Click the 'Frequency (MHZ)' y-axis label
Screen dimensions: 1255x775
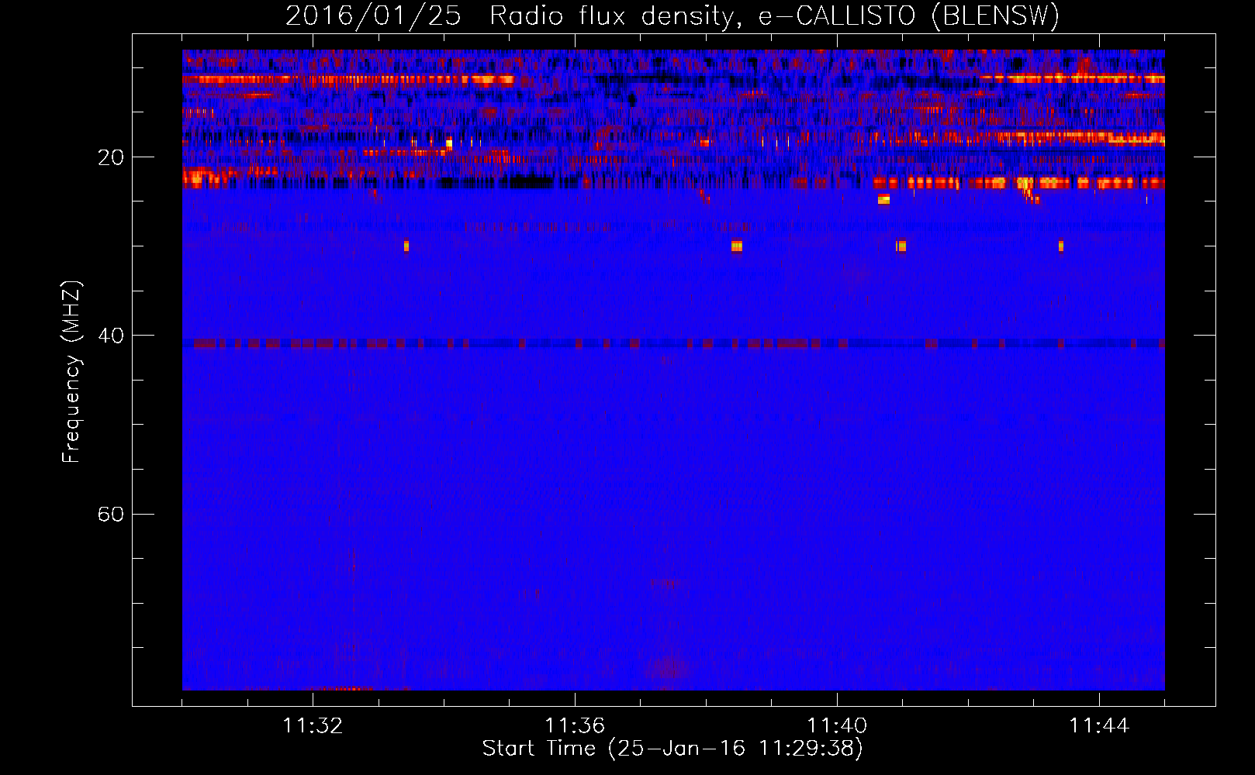click(x=71, y=372)
